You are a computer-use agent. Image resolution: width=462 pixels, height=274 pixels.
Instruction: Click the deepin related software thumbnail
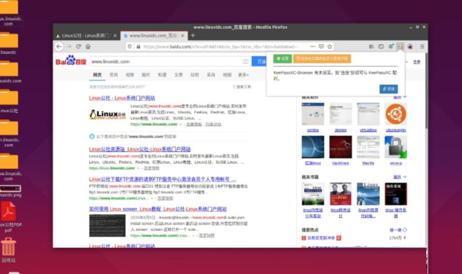(341, 114)
